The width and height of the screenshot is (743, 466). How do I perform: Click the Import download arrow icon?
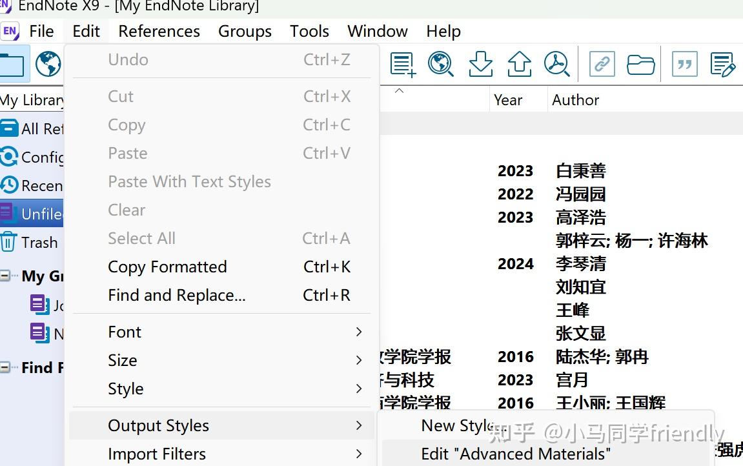tap(480, 64)
